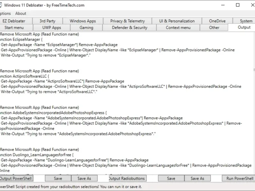Image resolution: width=255 pixels, height=191 pixels.
Task: Open the Context menu tab
Action: pos(178,28)
